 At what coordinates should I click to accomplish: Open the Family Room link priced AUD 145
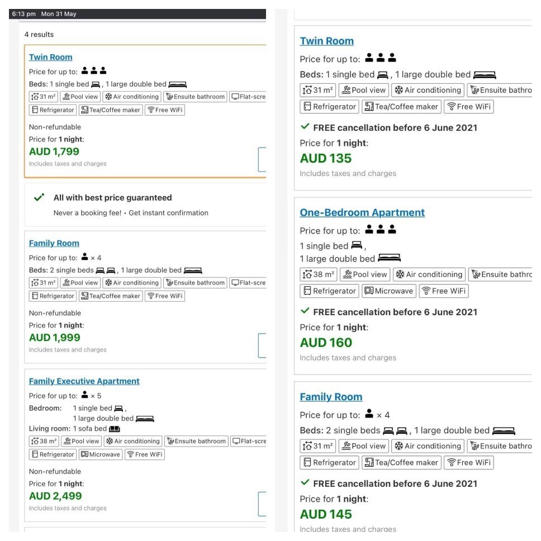point(331,397)
